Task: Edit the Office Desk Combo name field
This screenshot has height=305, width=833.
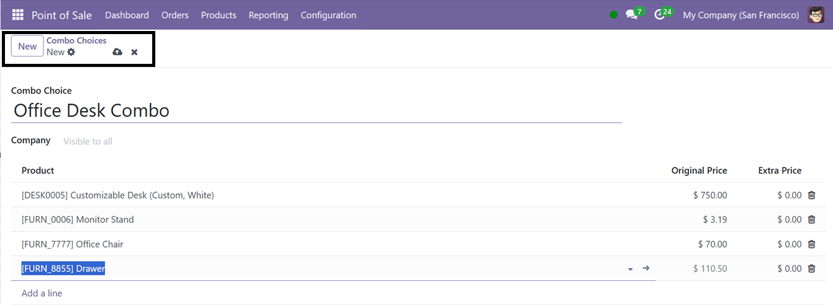Action: pos(316,111)
